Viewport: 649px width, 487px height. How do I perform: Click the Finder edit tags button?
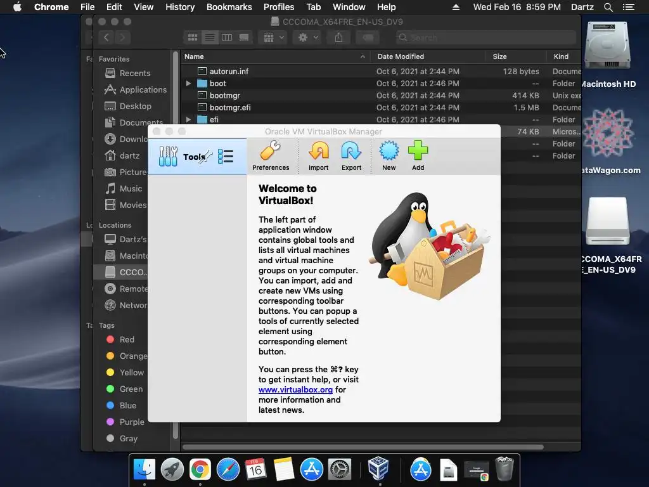click(368, 37)
